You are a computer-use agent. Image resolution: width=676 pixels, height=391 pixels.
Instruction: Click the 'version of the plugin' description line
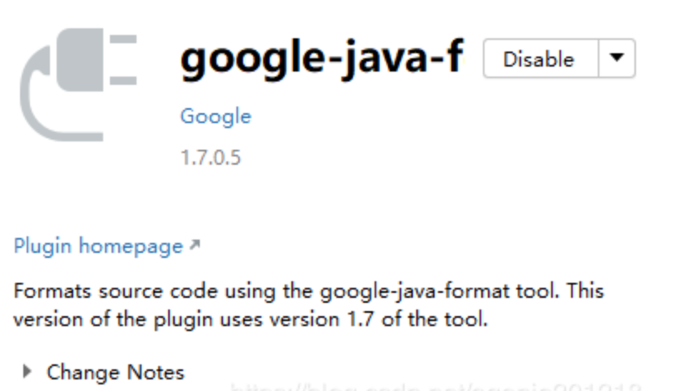pos(251,319)
